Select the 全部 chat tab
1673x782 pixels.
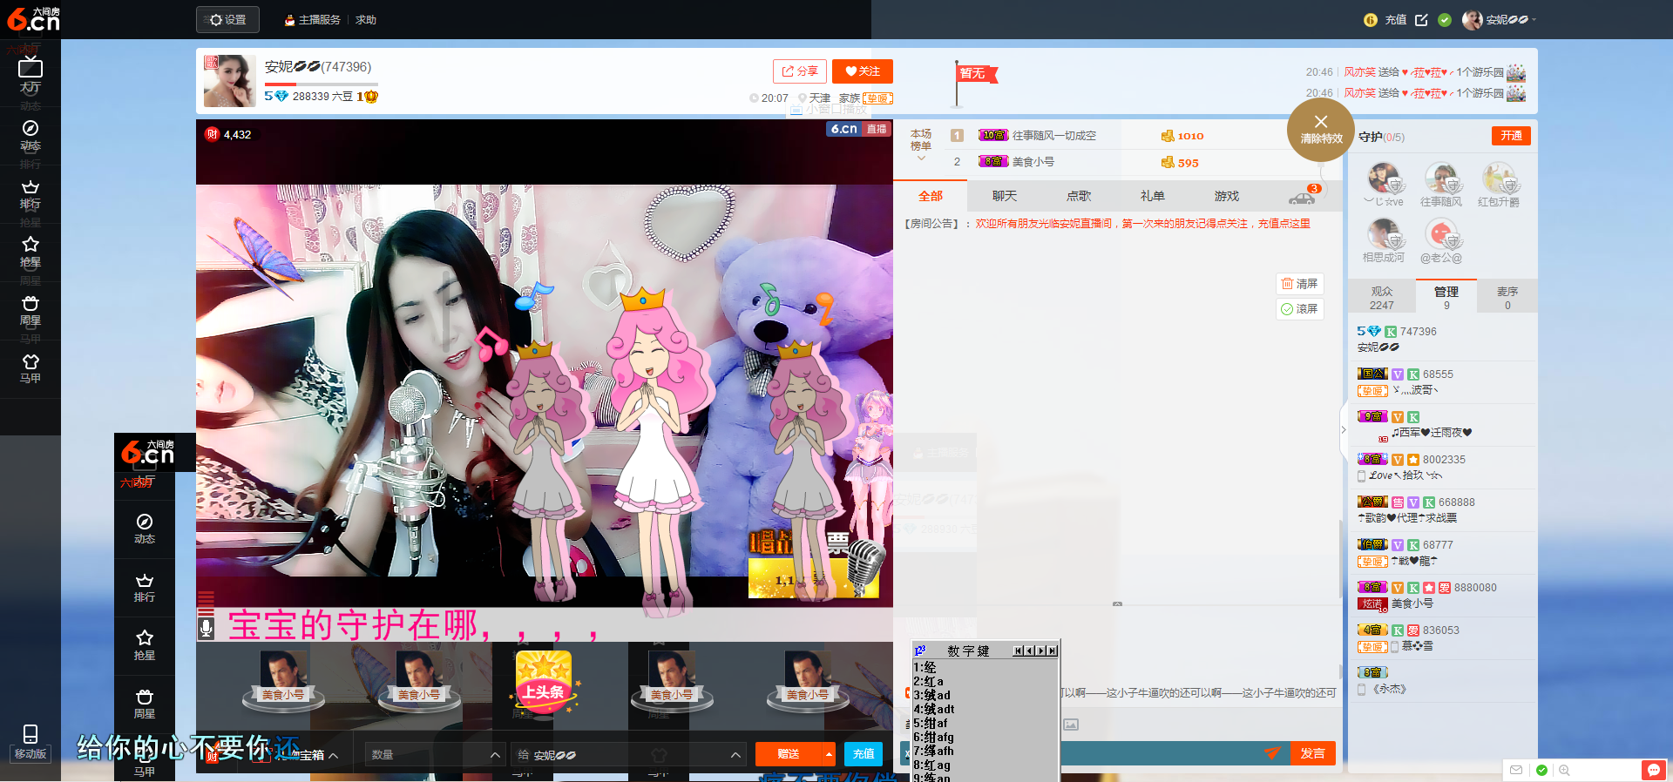(931, 196)
